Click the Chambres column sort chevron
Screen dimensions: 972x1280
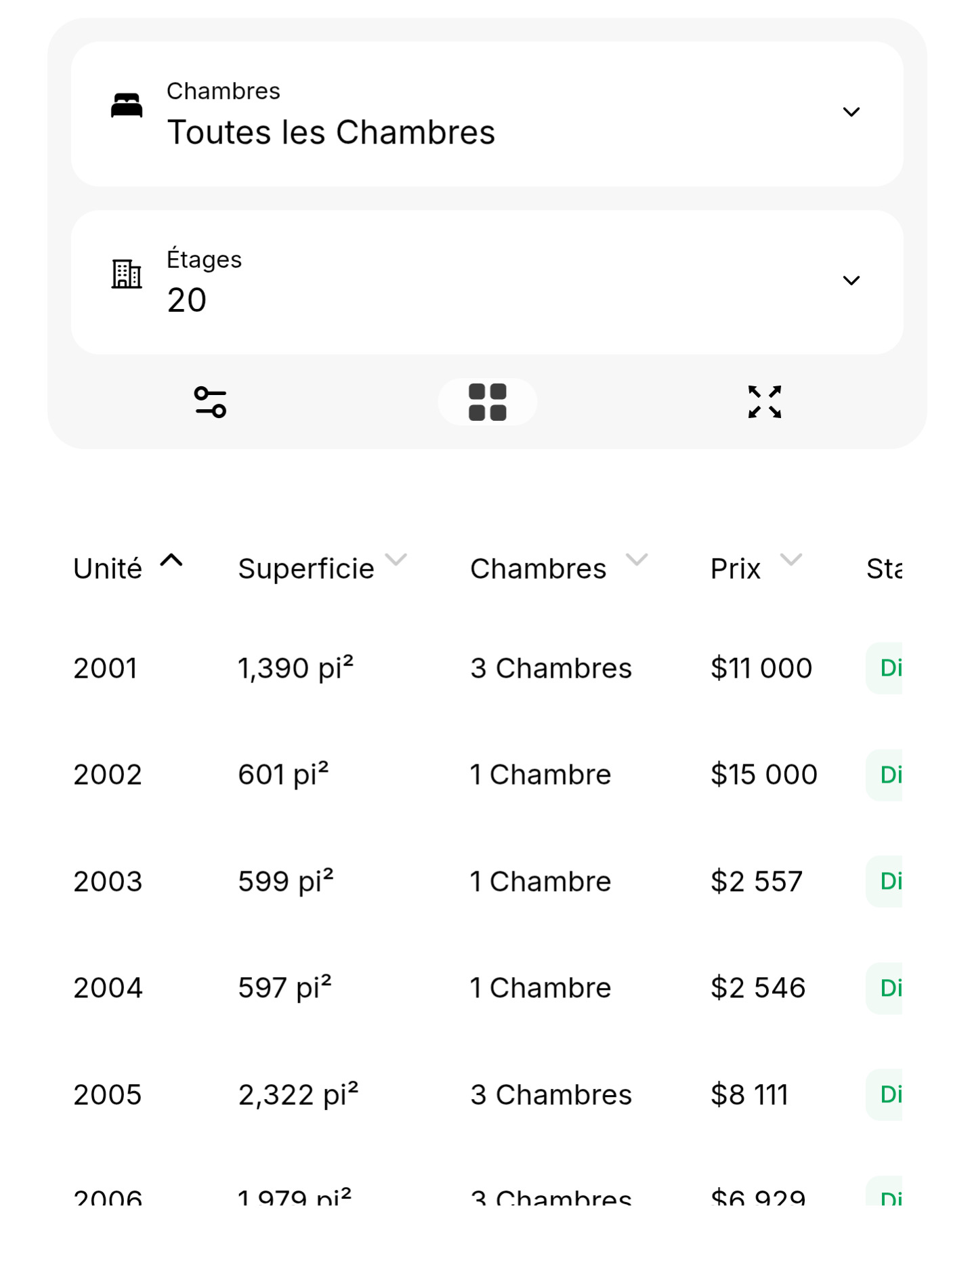click(637, 560)
